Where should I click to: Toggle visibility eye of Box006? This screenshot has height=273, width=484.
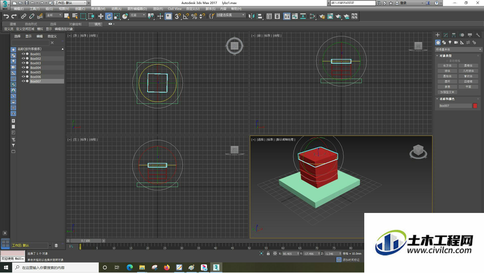pyautogui.click(x=23, y=77)
